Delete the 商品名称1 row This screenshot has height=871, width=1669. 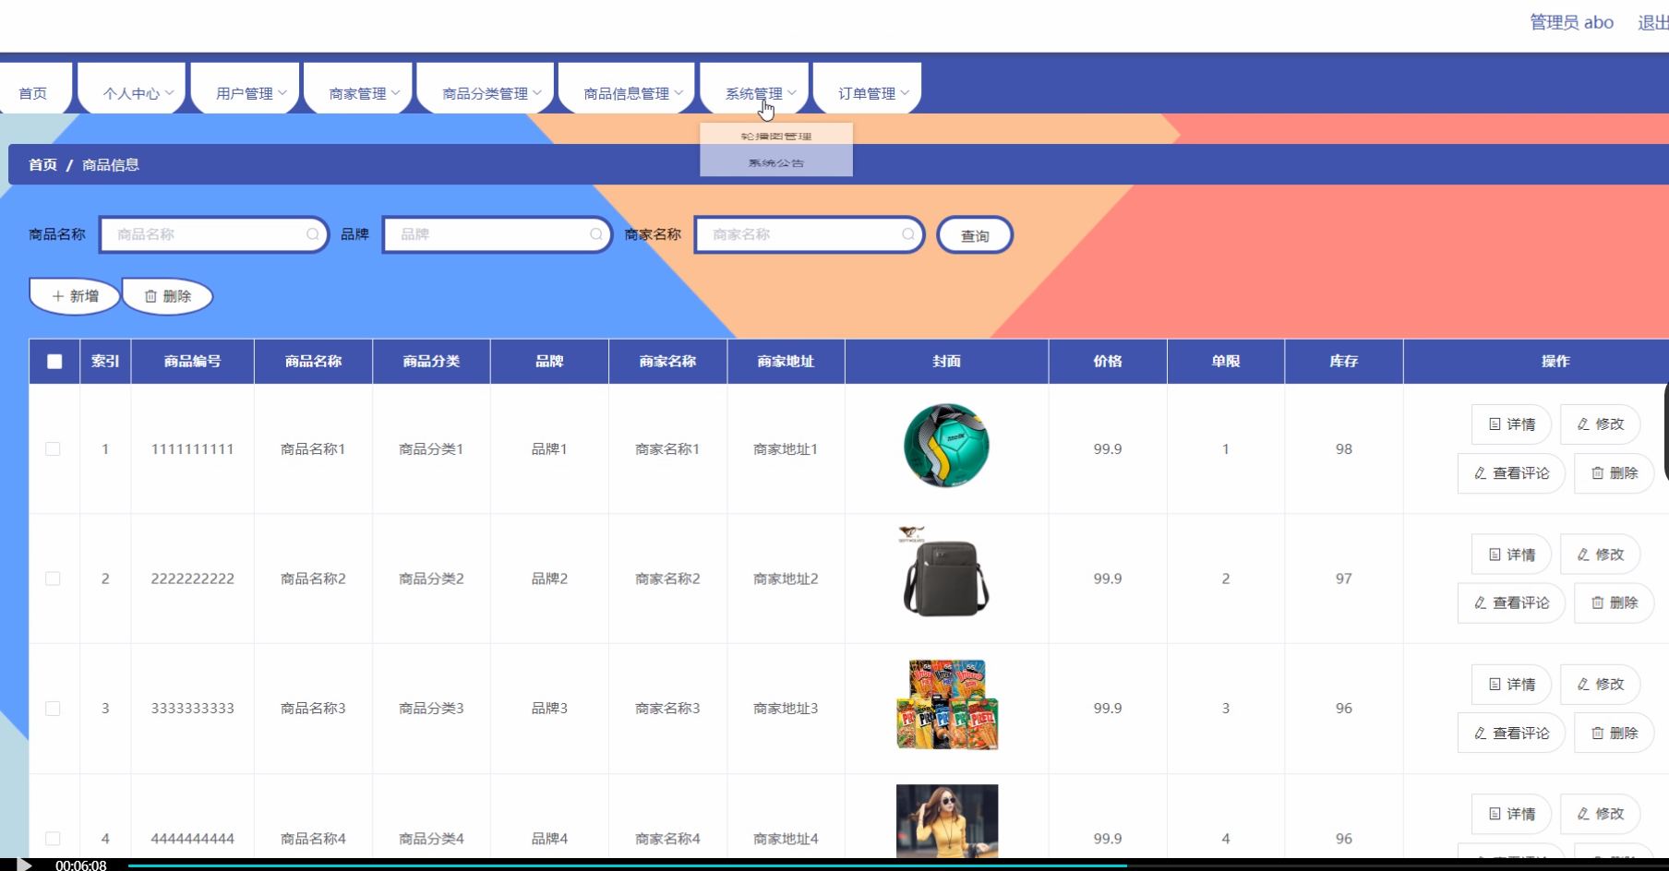tap(1614, 473)
